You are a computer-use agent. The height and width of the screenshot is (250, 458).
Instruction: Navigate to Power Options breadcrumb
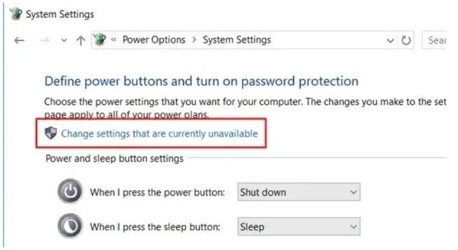pos(154,40)
